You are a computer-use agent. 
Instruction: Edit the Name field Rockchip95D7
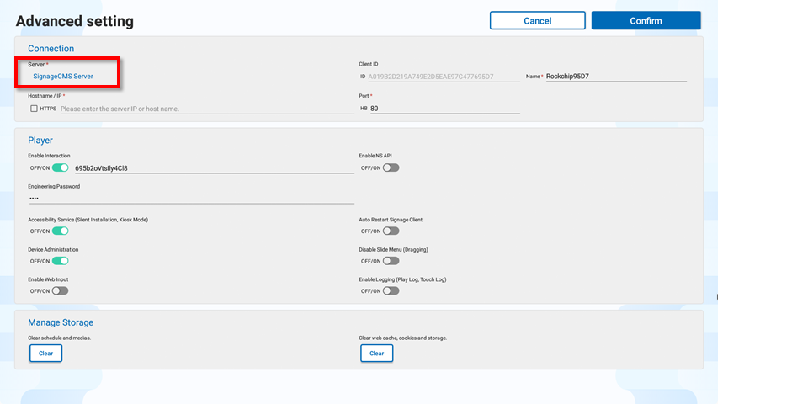tap(615, 76)
